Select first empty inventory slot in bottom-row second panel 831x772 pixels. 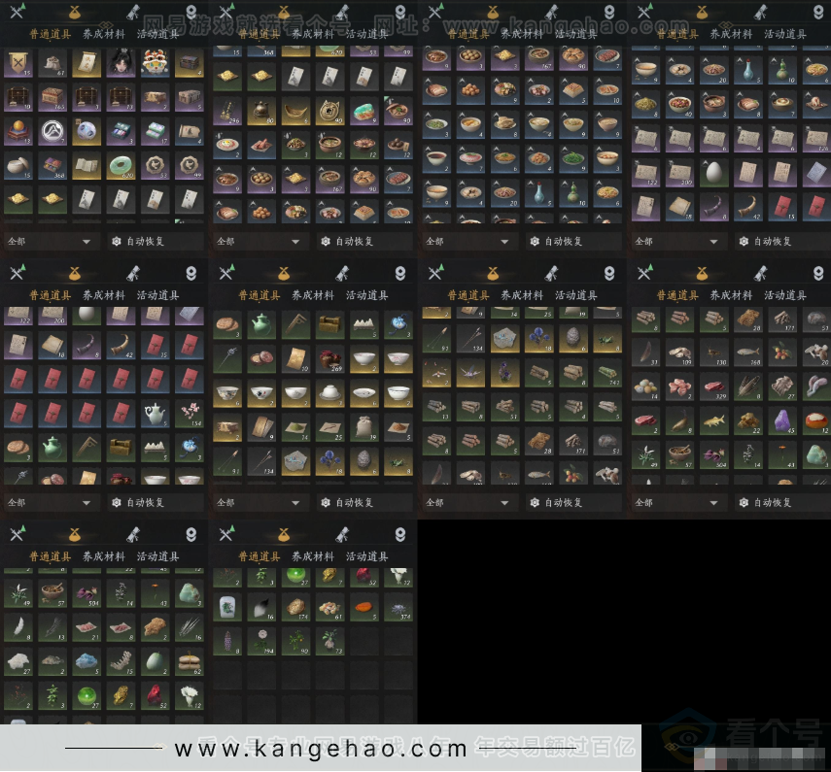(364, 642)
